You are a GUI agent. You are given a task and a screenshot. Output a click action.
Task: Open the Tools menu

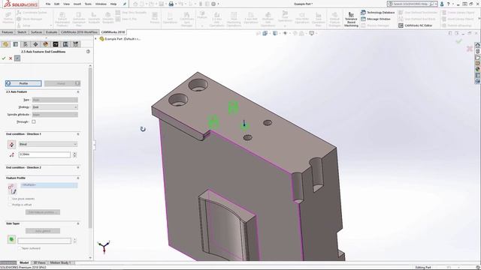(x=88, y=4)
